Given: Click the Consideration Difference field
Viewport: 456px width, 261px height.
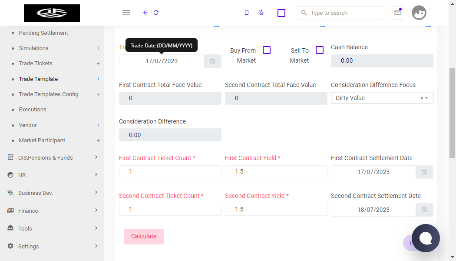Looking at the screenshot, I should click(x=170, y=135).
